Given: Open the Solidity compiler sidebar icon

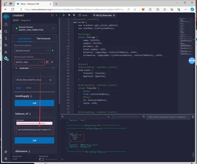Looking at the screenshot, I should click(6, 38).
